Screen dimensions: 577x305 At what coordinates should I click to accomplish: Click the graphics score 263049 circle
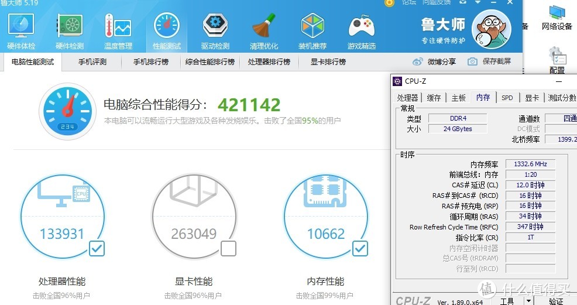(x=194, y=217)
